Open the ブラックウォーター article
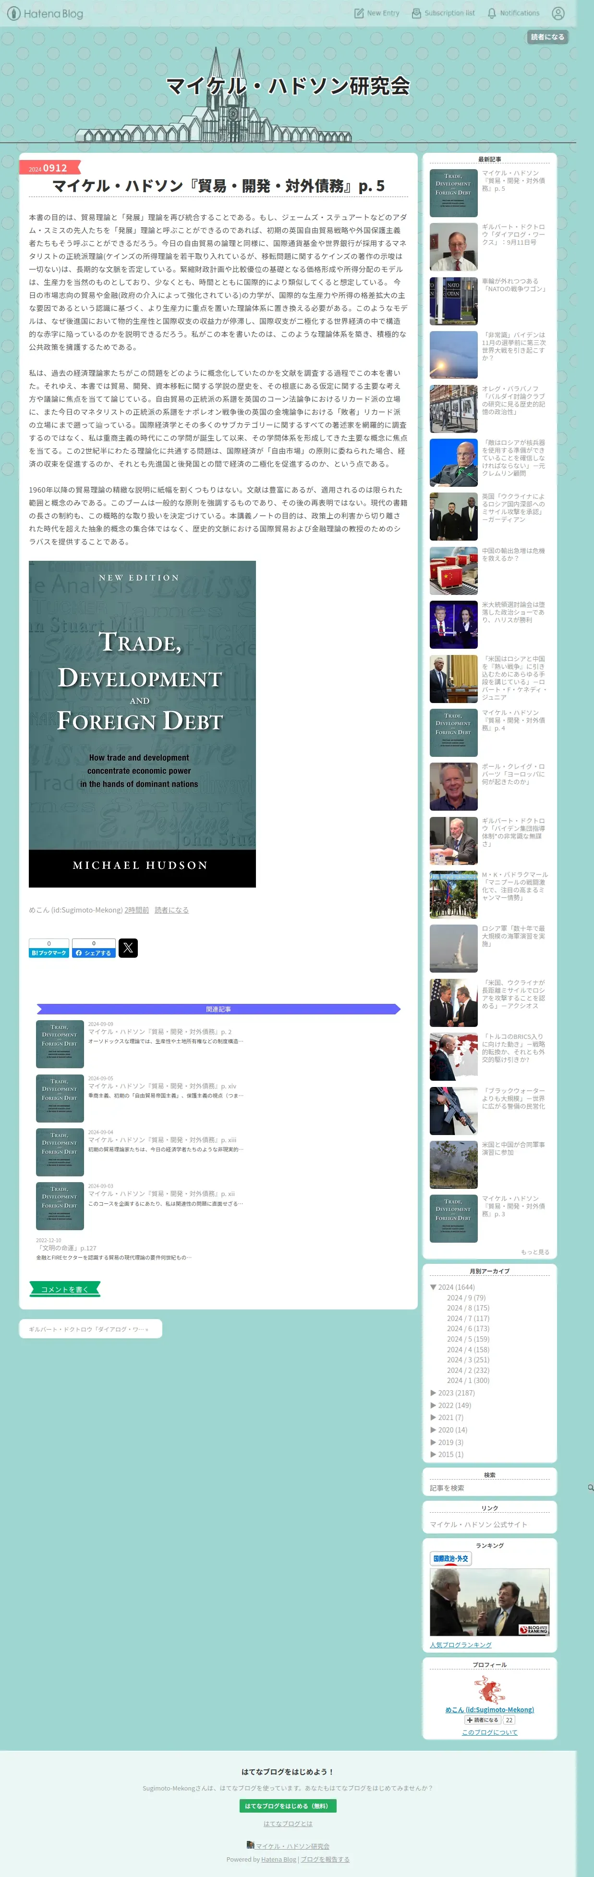 513,1098
